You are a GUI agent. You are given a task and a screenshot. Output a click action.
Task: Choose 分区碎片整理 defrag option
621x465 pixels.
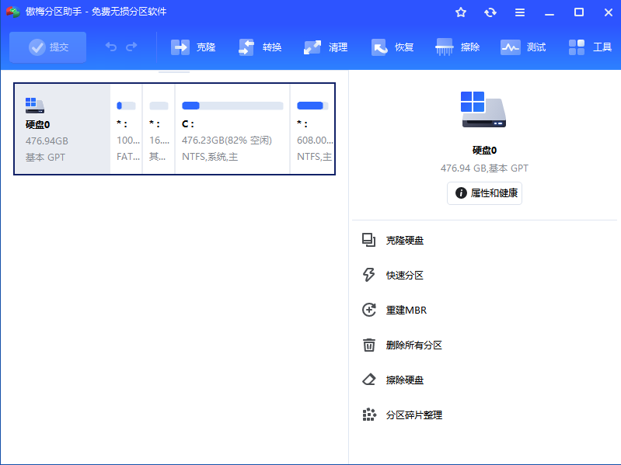413,415
